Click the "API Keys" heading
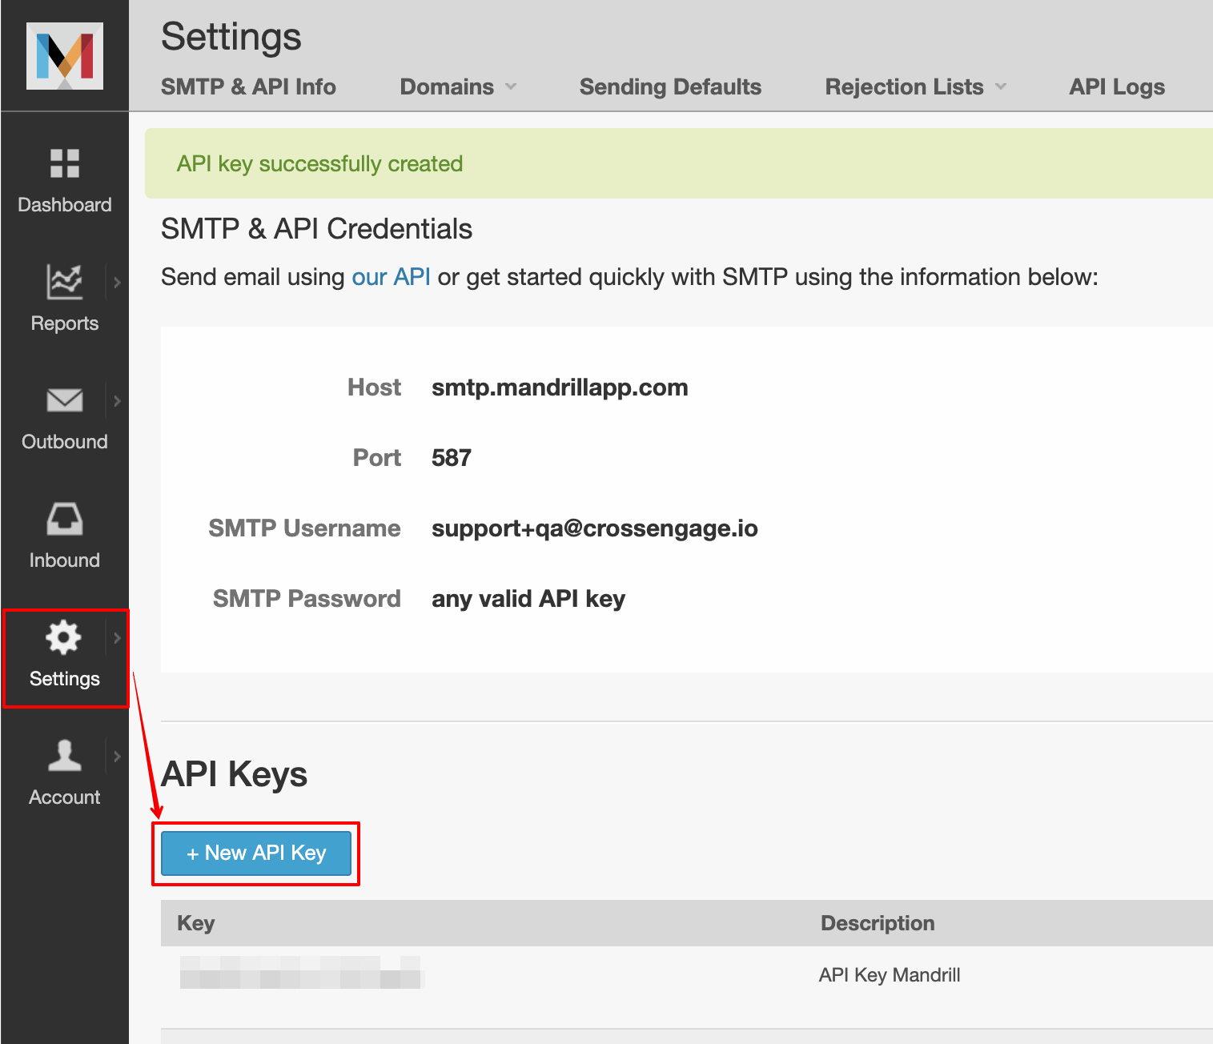The image size is (1213, 1044). tap(234, 774)
